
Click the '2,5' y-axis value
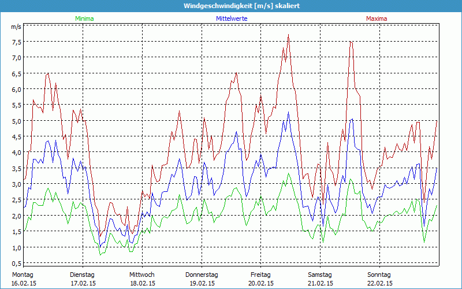pyautogui.click(x=17, y=200)
